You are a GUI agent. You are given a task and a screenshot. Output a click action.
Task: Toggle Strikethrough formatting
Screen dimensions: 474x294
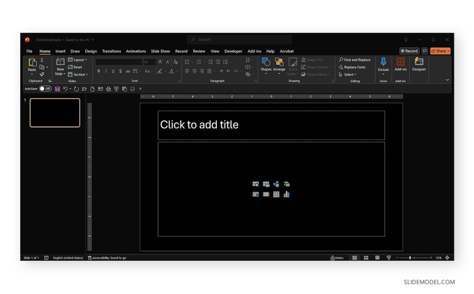click(128, 71)
